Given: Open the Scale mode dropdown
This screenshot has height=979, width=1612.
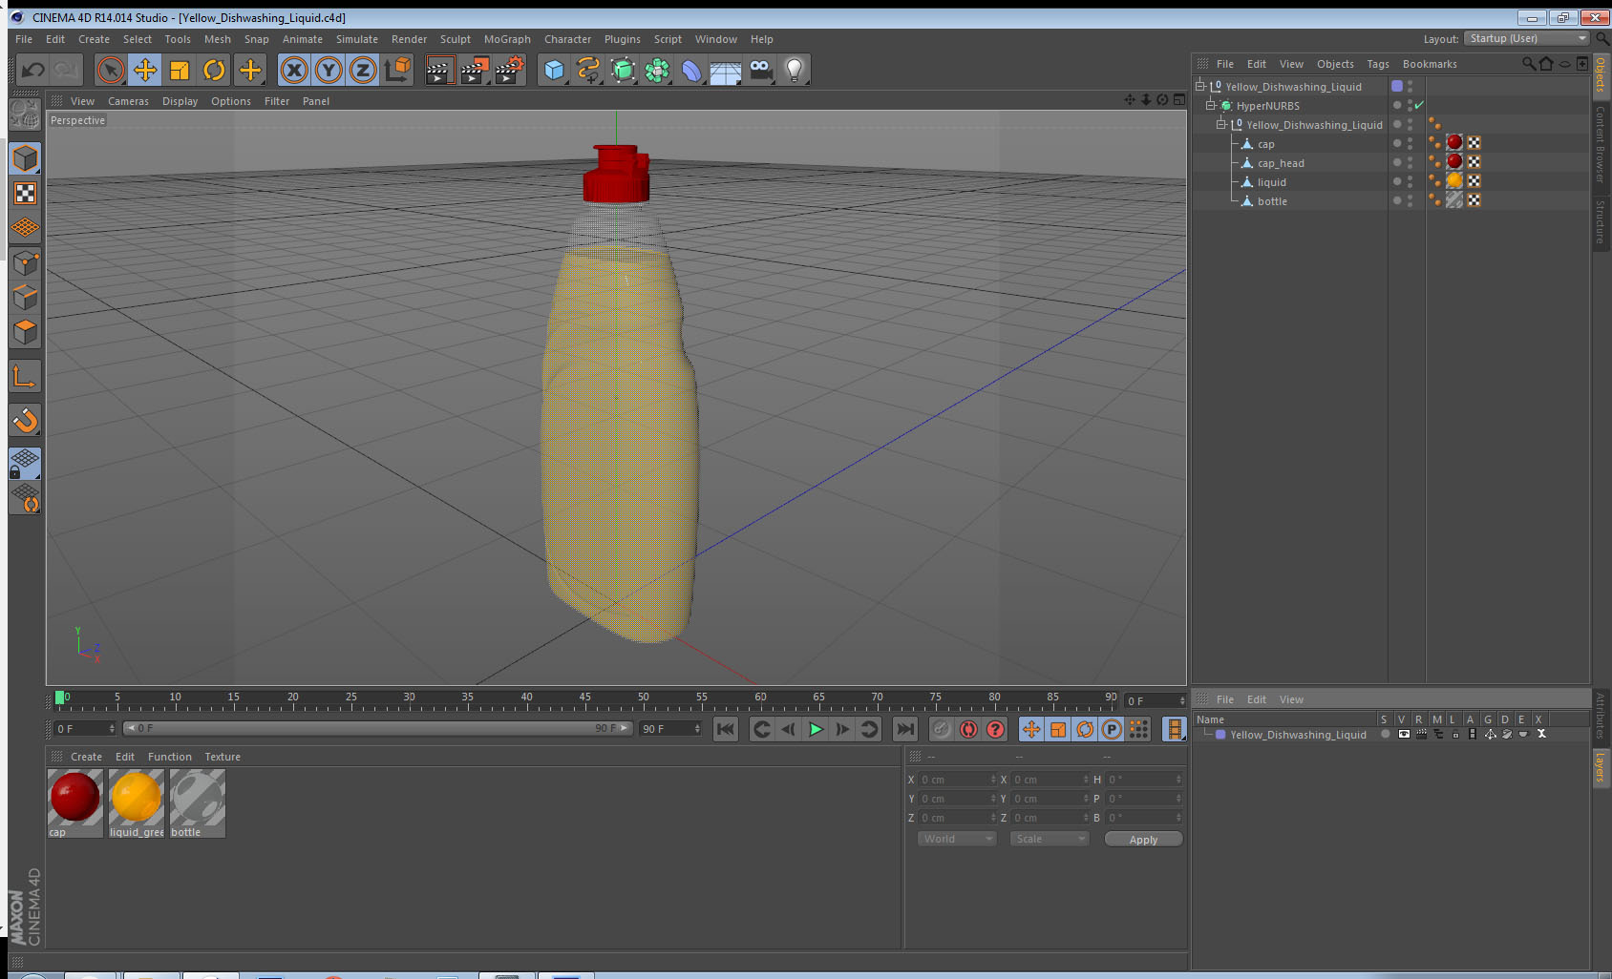Looking at the screenshot, I should [x=1050, y=839].
